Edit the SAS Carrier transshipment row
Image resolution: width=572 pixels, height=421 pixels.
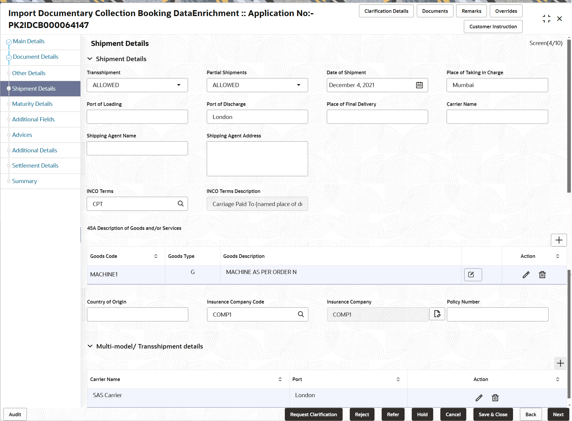pos(479,398)
